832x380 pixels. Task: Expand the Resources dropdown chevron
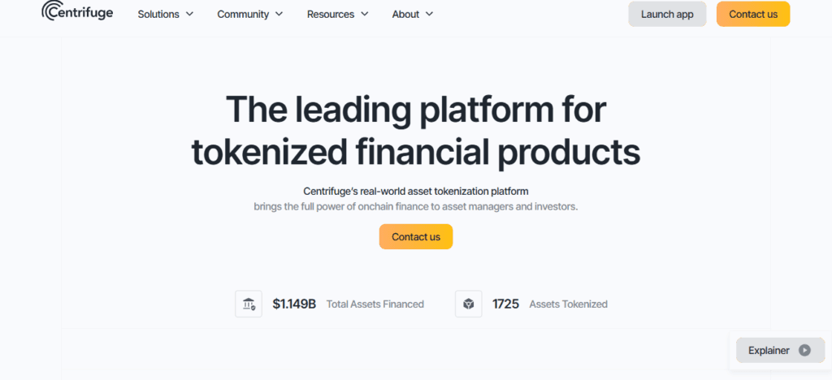[365, 14]
